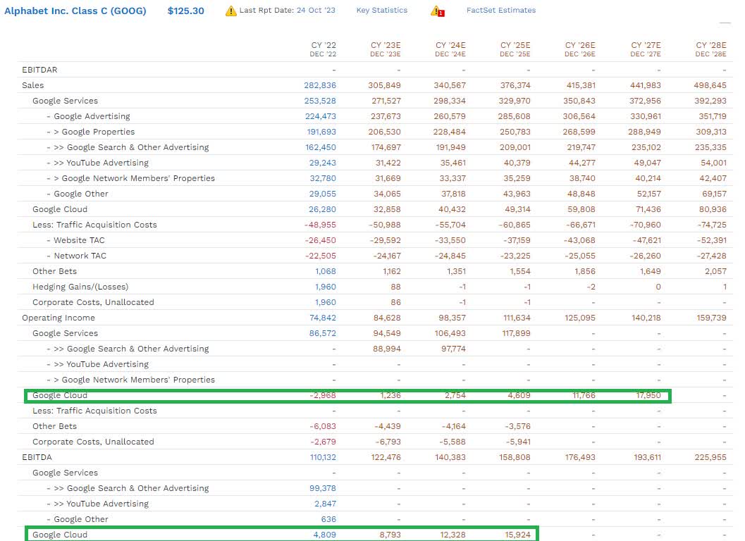Click the alert icon with red badge
The image size is (745, 541).
click(436, 11)
